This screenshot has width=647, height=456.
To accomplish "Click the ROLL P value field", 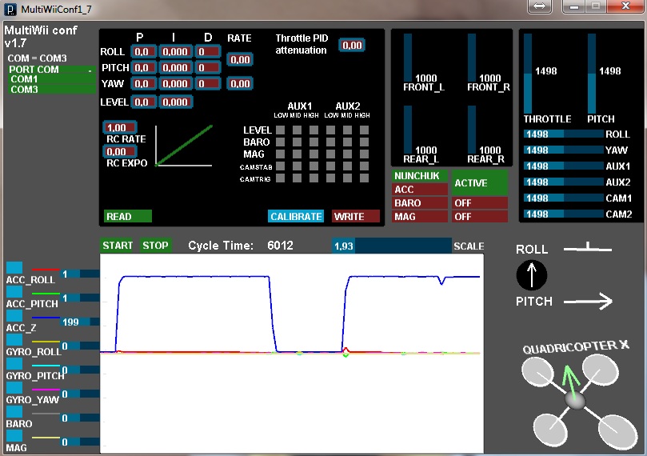I will (144, 51).
